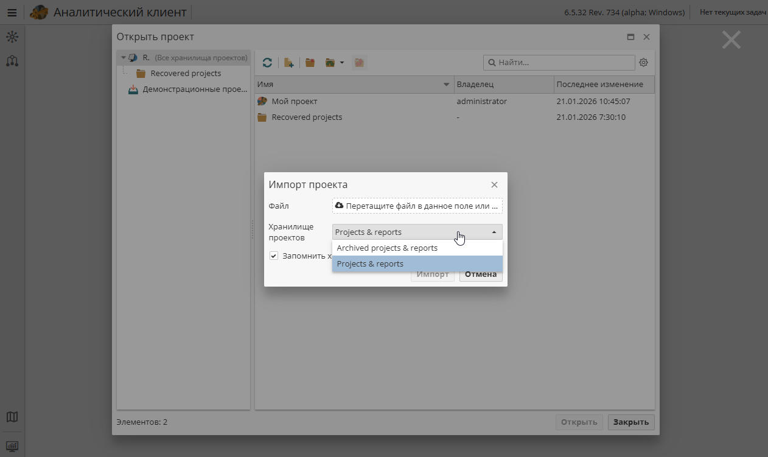Image resolution: width=768 pixels, height=457 pixels.
Task: Select the topmost tool icon in the left sidebar
Action: click(x=12, y=37)
